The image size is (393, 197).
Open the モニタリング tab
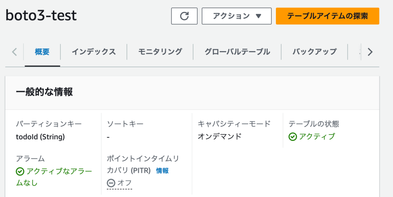click(x=160, y=52)
